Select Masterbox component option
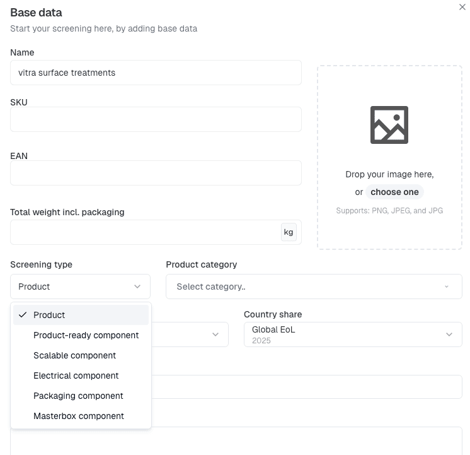 [79, 416]
